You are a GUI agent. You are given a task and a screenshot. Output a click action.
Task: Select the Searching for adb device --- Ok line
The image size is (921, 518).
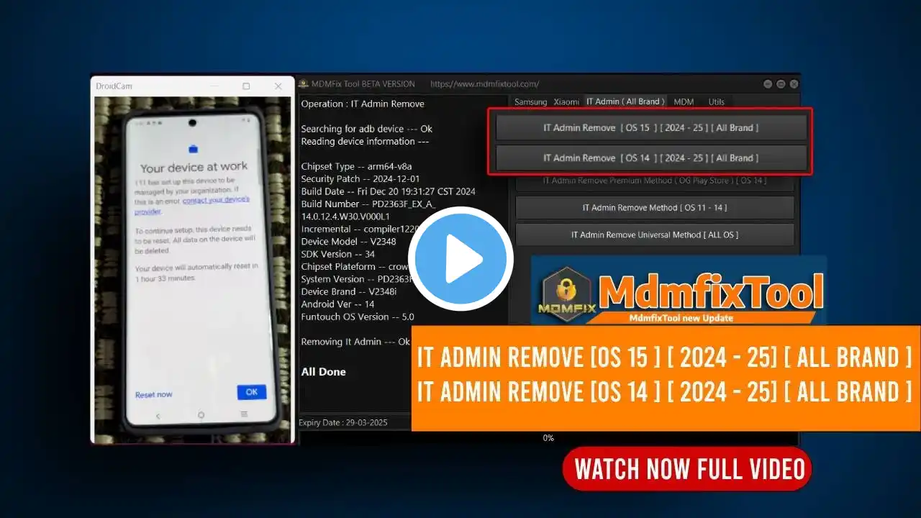[x=366, y=129]
